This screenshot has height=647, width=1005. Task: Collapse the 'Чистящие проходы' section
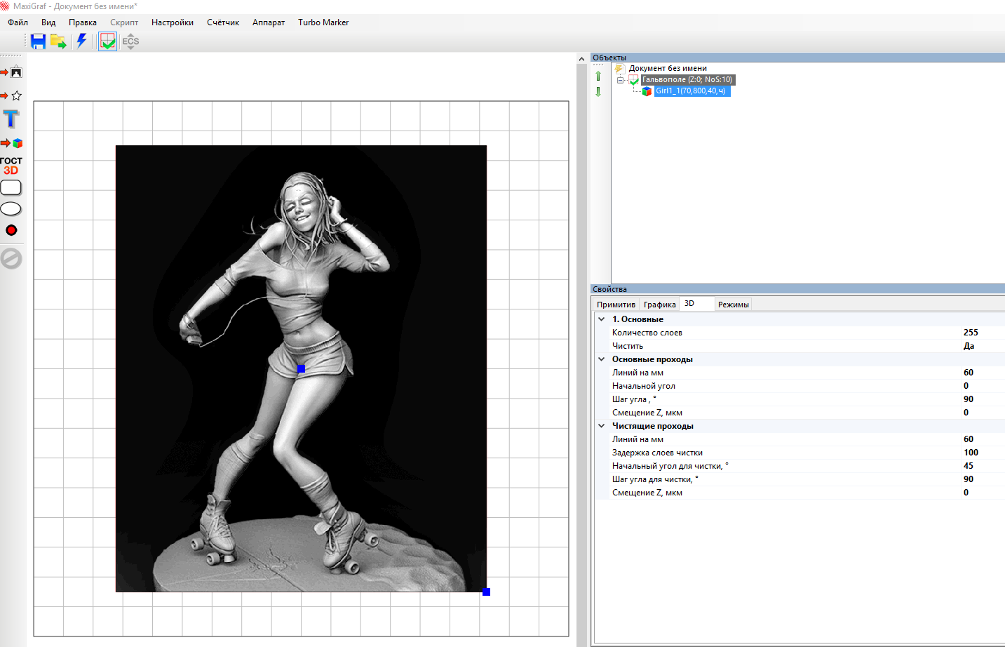[x=601, y=426]
